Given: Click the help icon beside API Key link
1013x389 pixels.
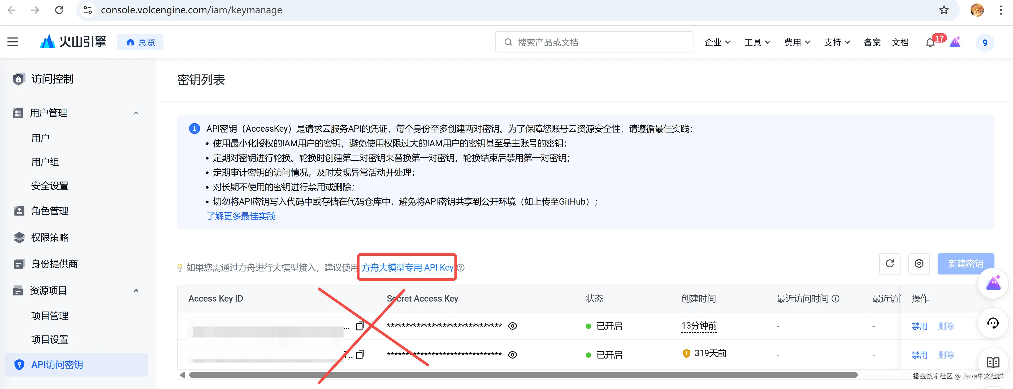Looking at the screenshot, I should point(461,268).
